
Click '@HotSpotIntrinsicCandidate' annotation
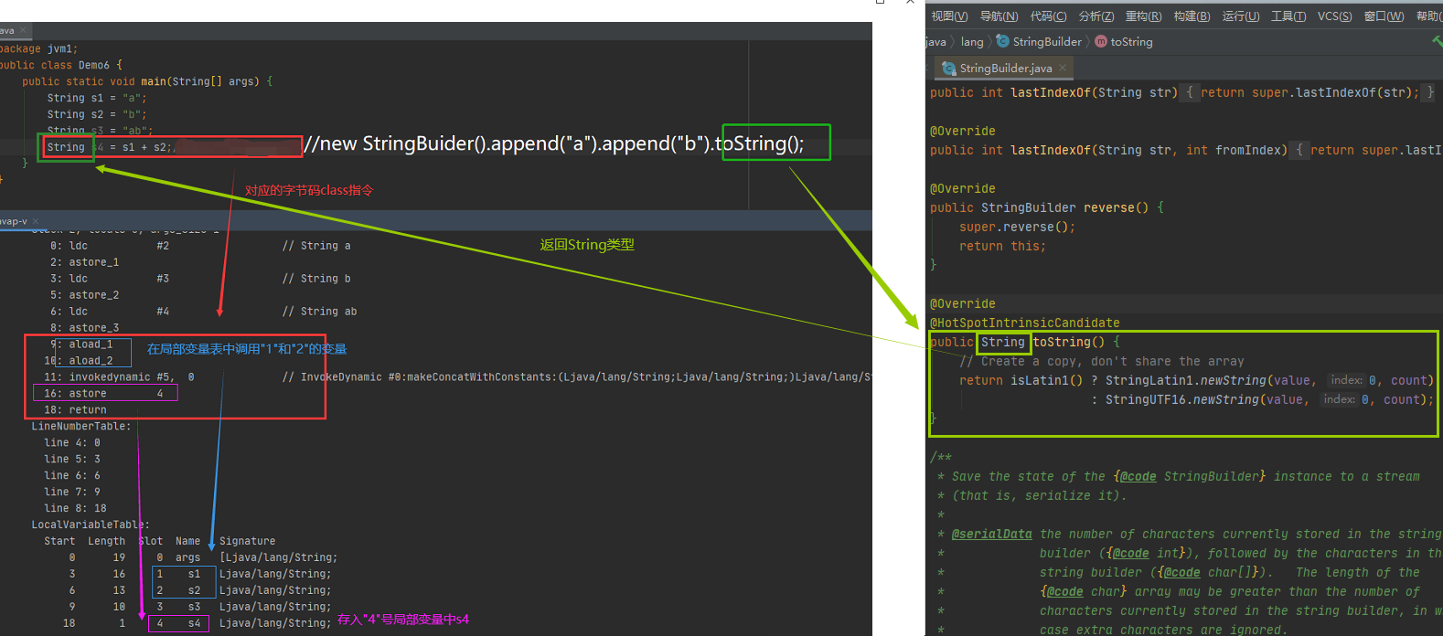(x=1025, y=323)
